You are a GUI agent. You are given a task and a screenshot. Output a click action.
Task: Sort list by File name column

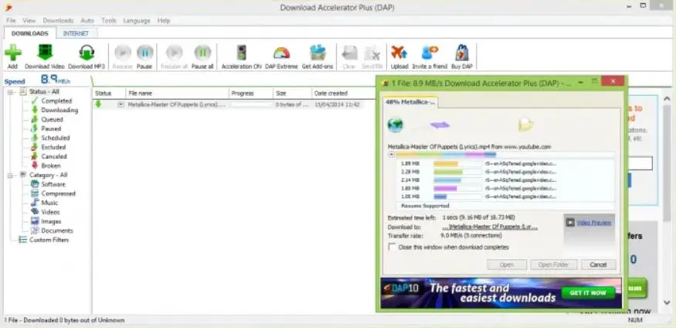click(x=177, y=94)
